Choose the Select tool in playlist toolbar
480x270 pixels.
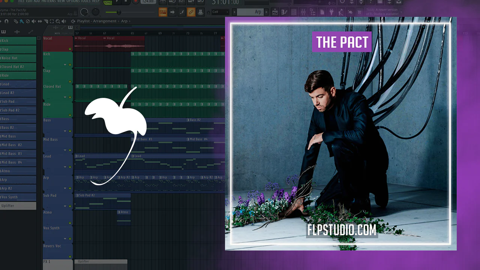pos(52,21)
